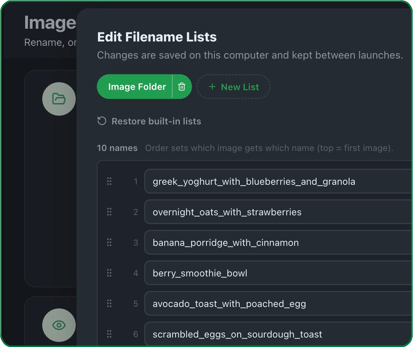Click the restore circular arrow icon
Image resolution: width=413 pixels, height=347 pixels.
tap(102, 121)
